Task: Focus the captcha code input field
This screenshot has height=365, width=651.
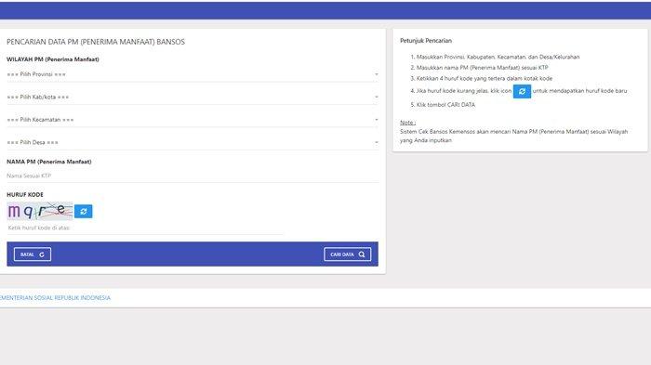Action: pos(145,228)
